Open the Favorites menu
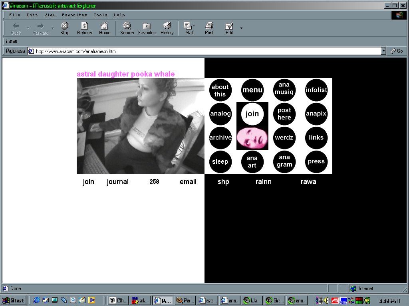Viewport: 409px width, 306px height. (x=74, y=15)
